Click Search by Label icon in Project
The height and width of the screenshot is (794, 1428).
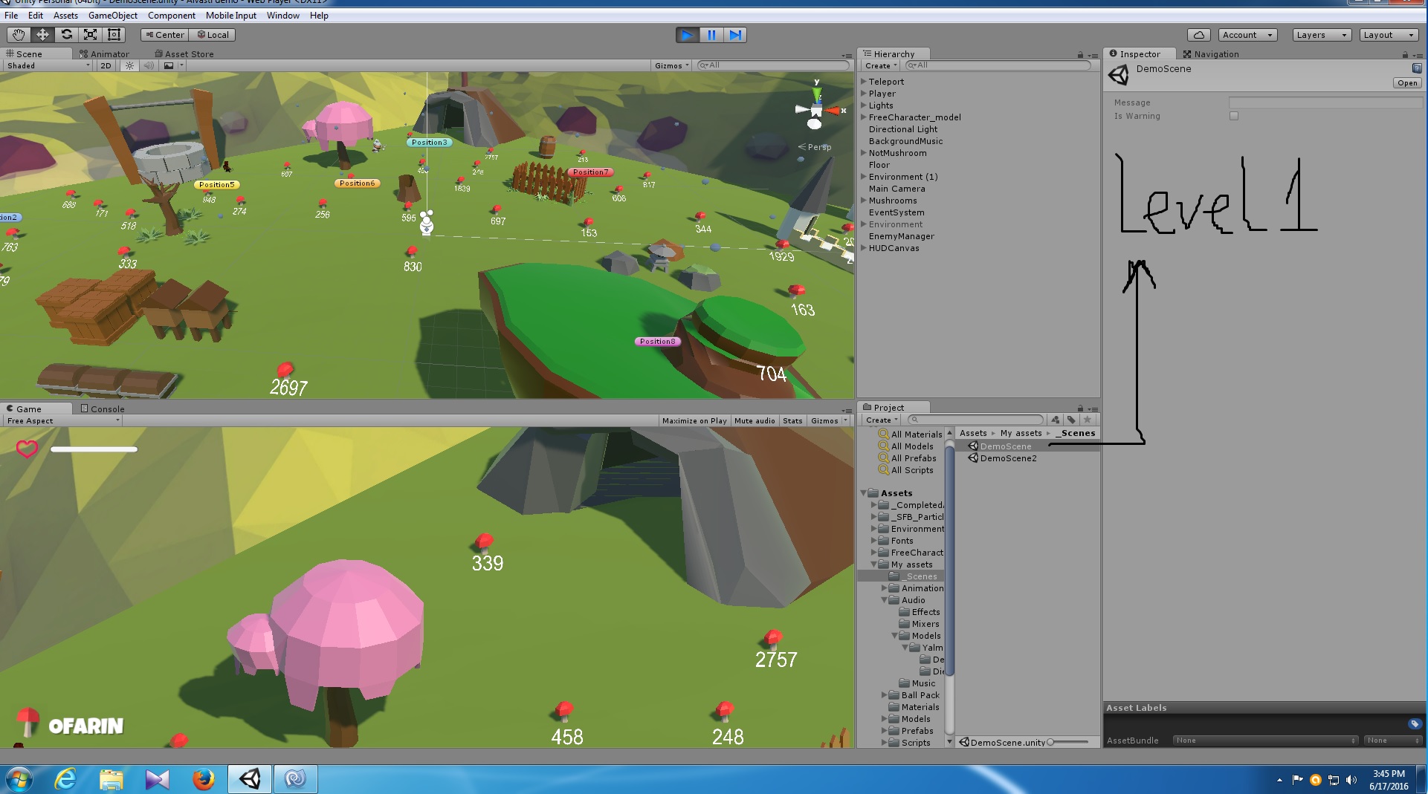point(1071,420)
